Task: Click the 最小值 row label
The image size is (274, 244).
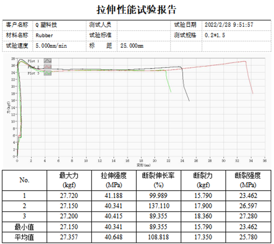Action: [x=24, y=227]
